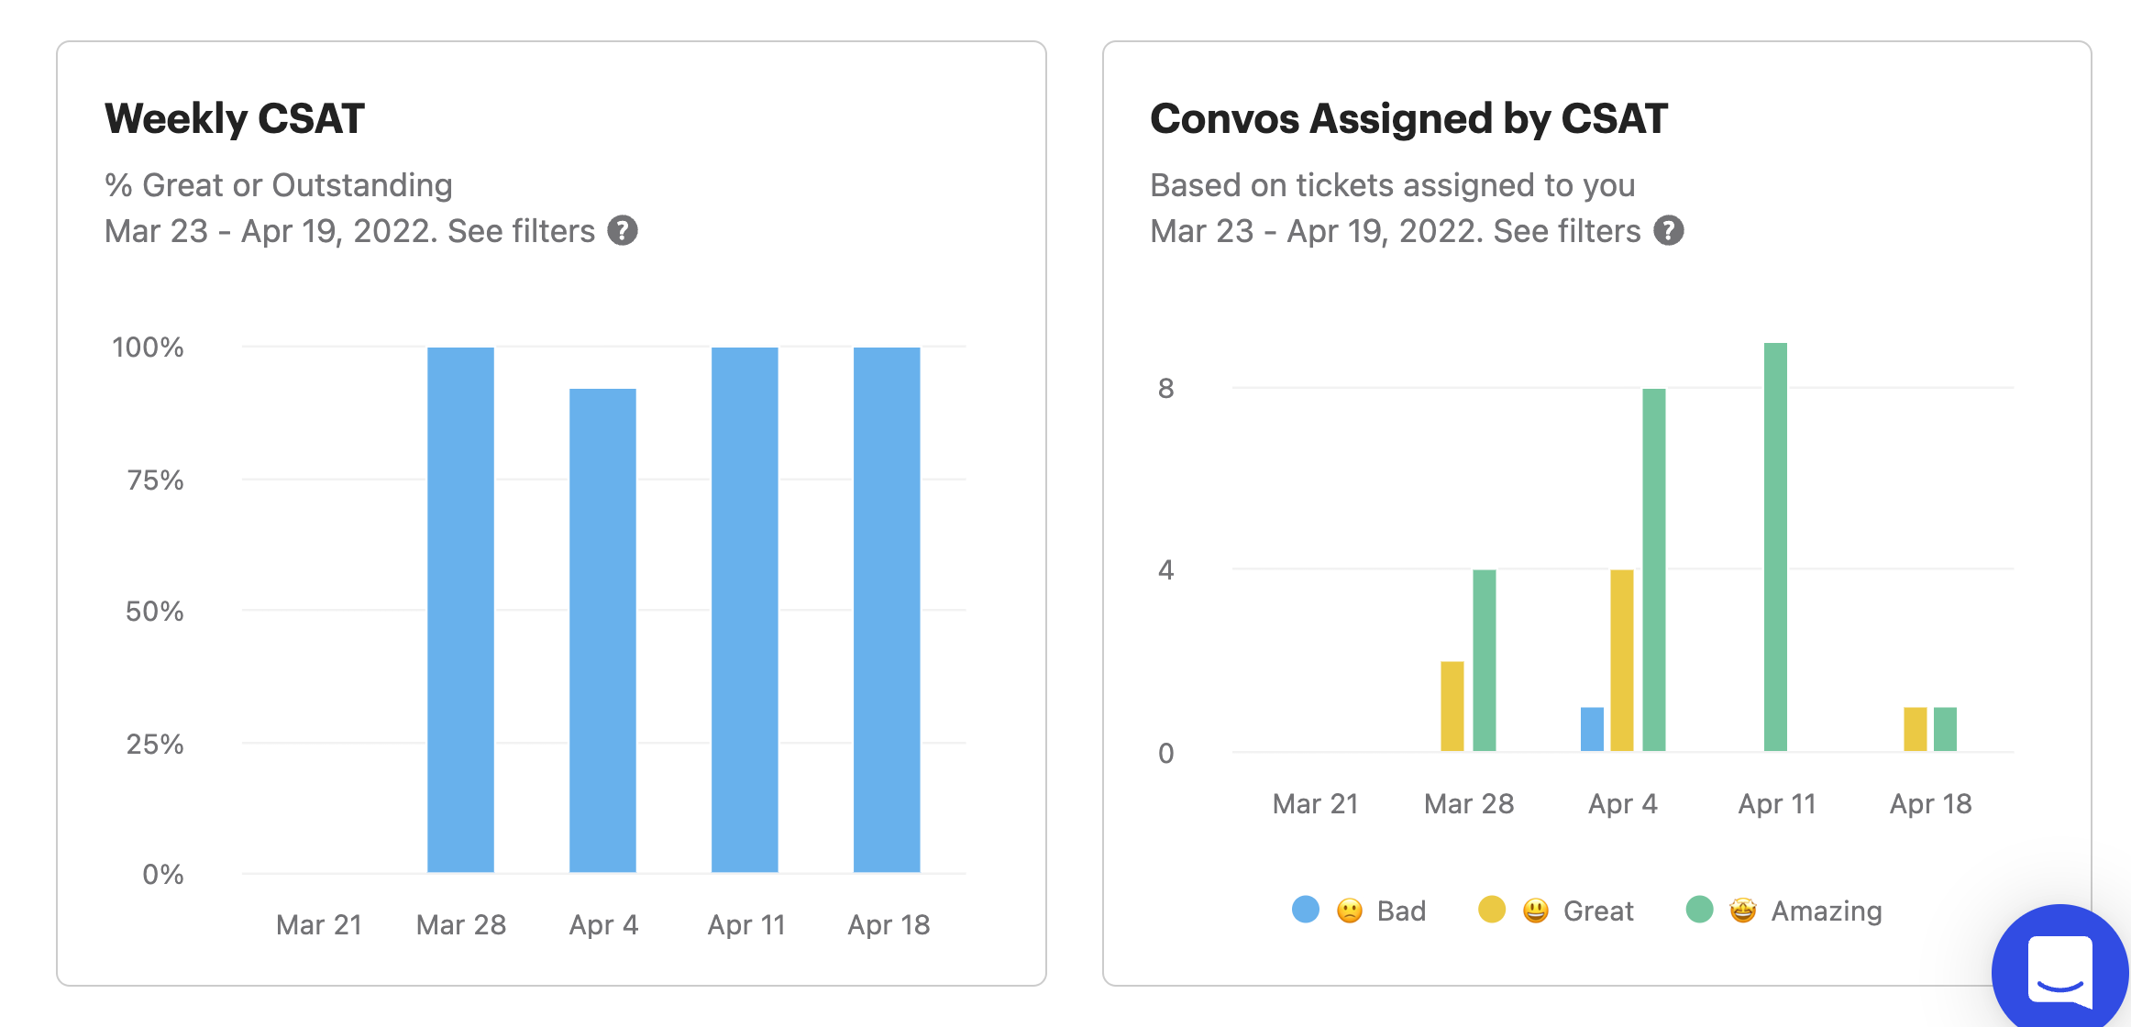Click help icon beside Convos Assigned filters
Screen dimensions: 2131x1027
(1668, 231)
